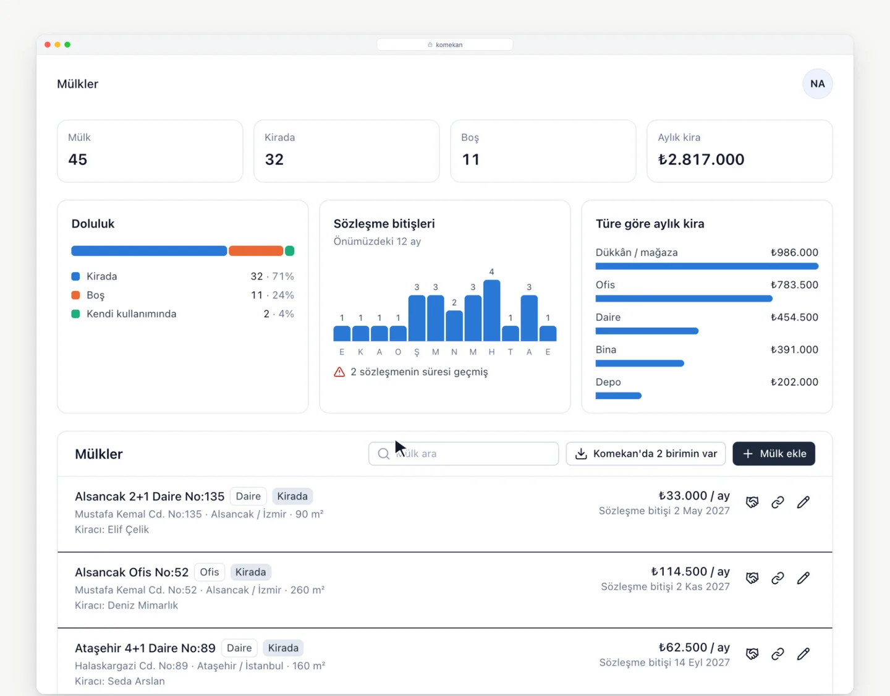Open the NA profile avatar
The height and width of the screenshot is (696, 890).
pos(817,84)
